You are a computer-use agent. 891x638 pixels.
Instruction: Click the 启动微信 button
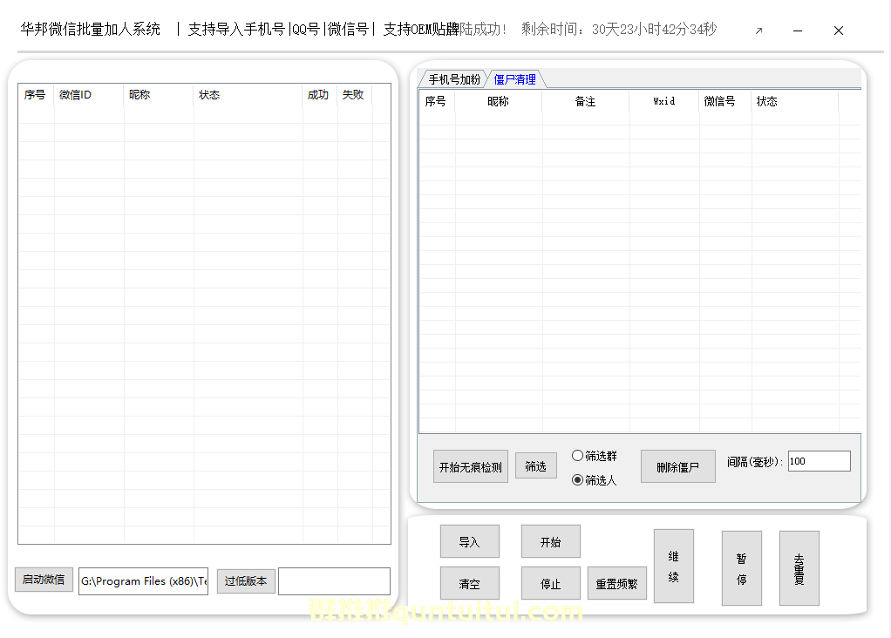pyautogui.click(x=44, y=580)
